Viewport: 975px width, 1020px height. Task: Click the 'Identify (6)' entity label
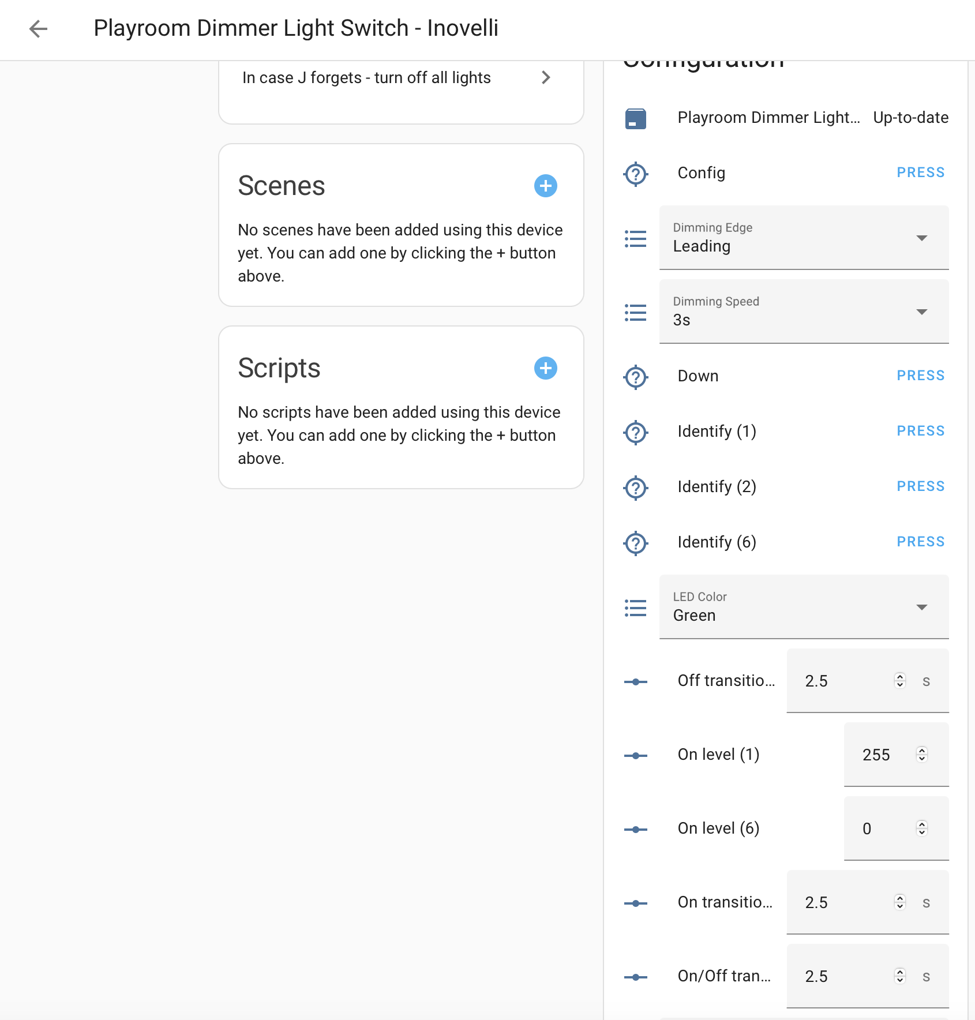pyautogui.click(x=717, y=542)
